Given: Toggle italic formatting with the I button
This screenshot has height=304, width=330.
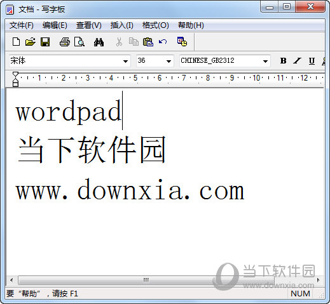Looking at the screenshot, I should 297,61.
